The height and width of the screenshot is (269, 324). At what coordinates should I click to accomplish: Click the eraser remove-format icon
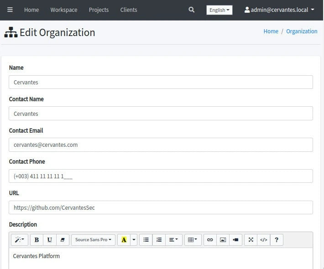63,240
